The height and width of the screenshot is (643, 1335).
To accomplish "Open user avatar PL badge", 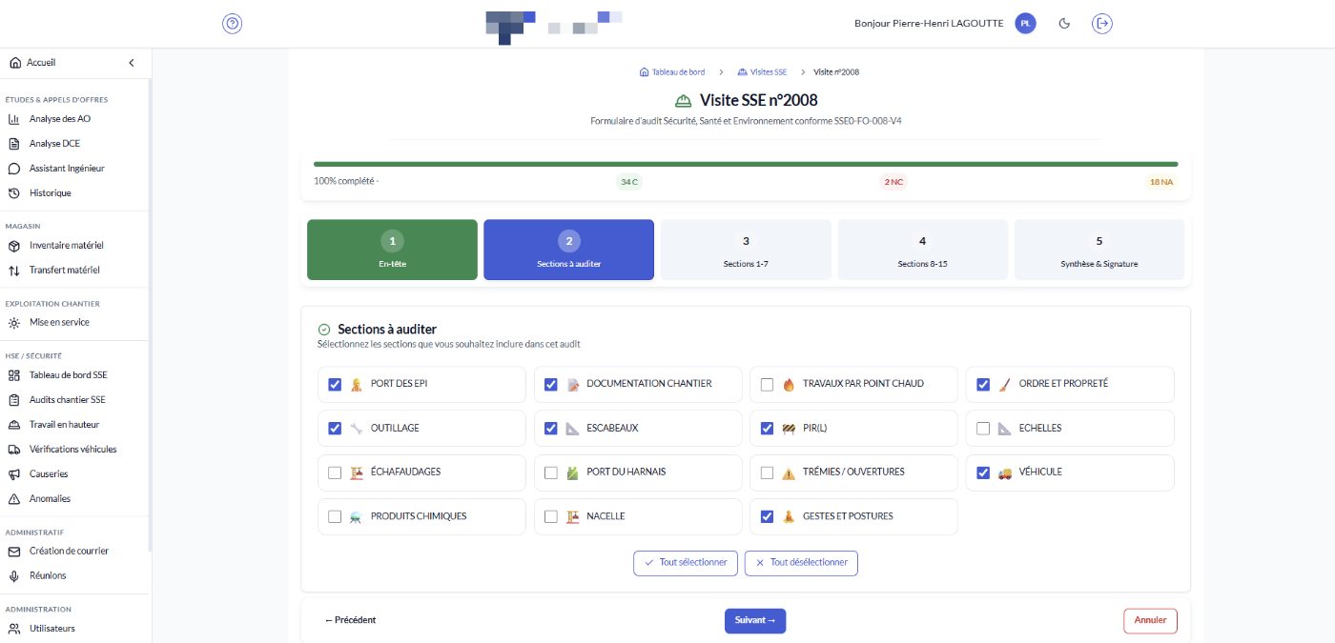I will click(x=1025, y=24).
